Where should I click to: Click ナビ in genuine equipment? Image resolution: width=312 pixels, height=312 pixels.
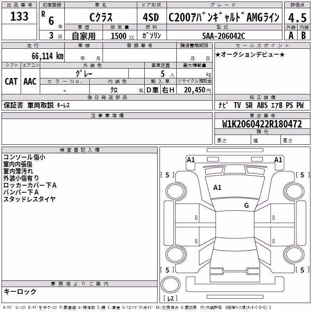coord(223,105)
